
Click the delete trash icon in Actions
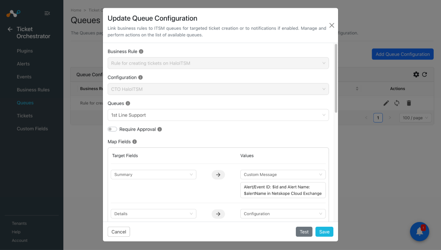409,103
